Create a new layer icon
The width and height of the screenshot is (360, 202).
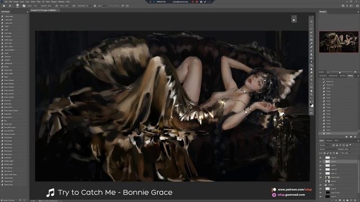351,200
